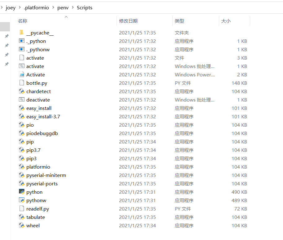
Task: Select the pythonw interpreter icon (489 KB)
Action: [21, 200]
